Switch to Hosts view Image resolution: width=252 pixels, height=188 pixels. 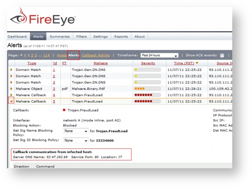click(x=62, y=55)
